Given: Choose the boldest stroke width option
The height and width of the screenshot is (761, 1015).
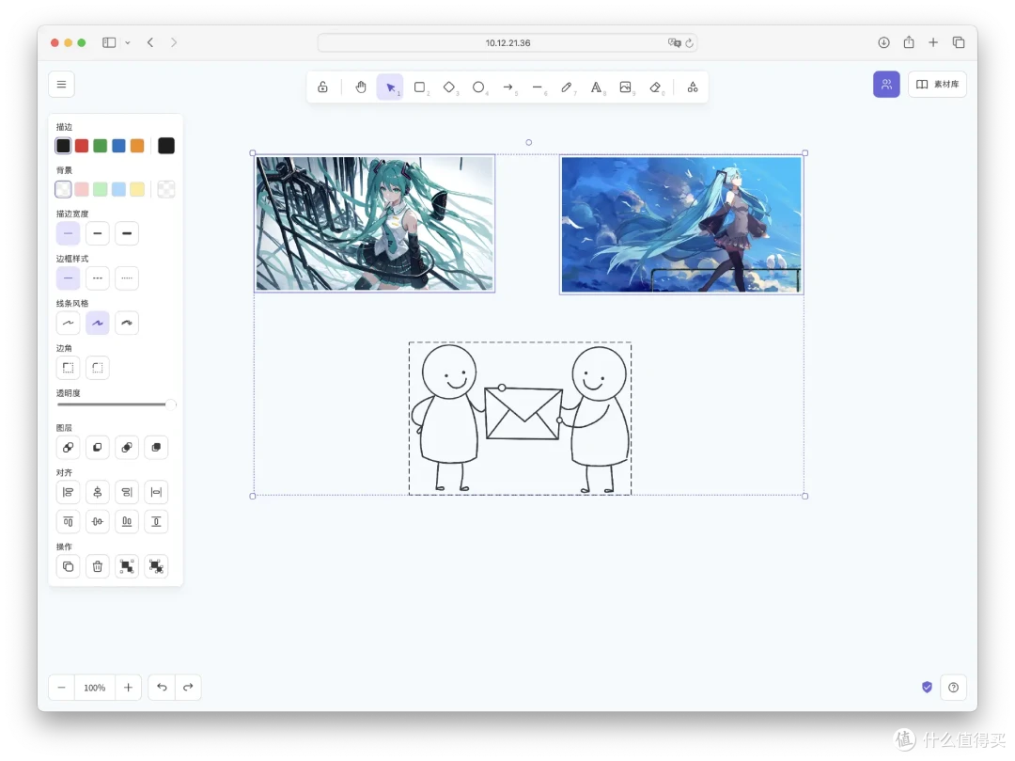Looking at the screenshot, I should click(x=127, y=233).
